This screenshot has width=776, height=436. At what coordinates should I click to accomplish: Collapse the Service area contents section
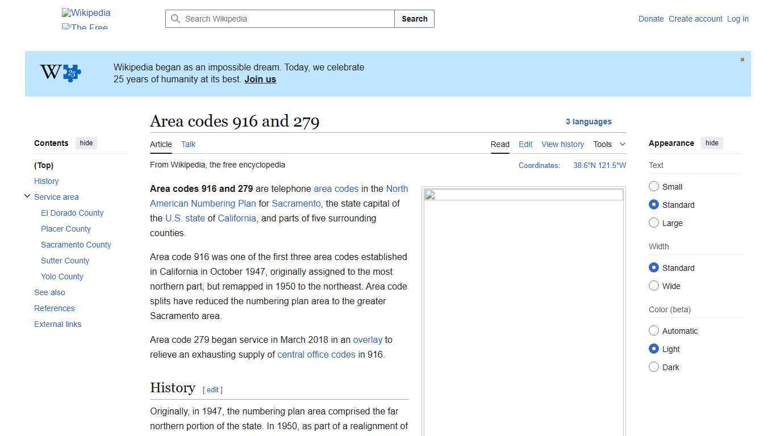(27, 196)
